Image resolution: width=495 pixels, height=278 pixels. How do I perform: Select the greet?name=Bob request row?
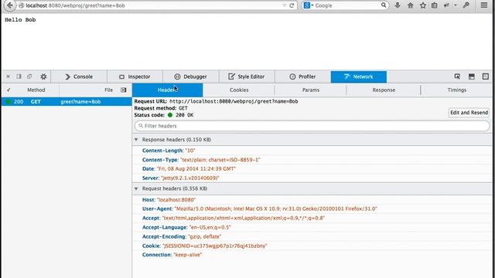point(67,101)
